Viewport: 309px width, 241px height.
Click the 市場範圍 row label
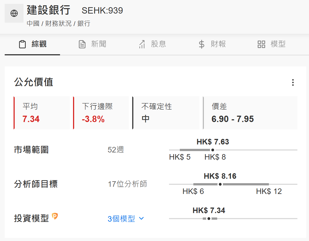pyautogui.click(x=31, y=150)
